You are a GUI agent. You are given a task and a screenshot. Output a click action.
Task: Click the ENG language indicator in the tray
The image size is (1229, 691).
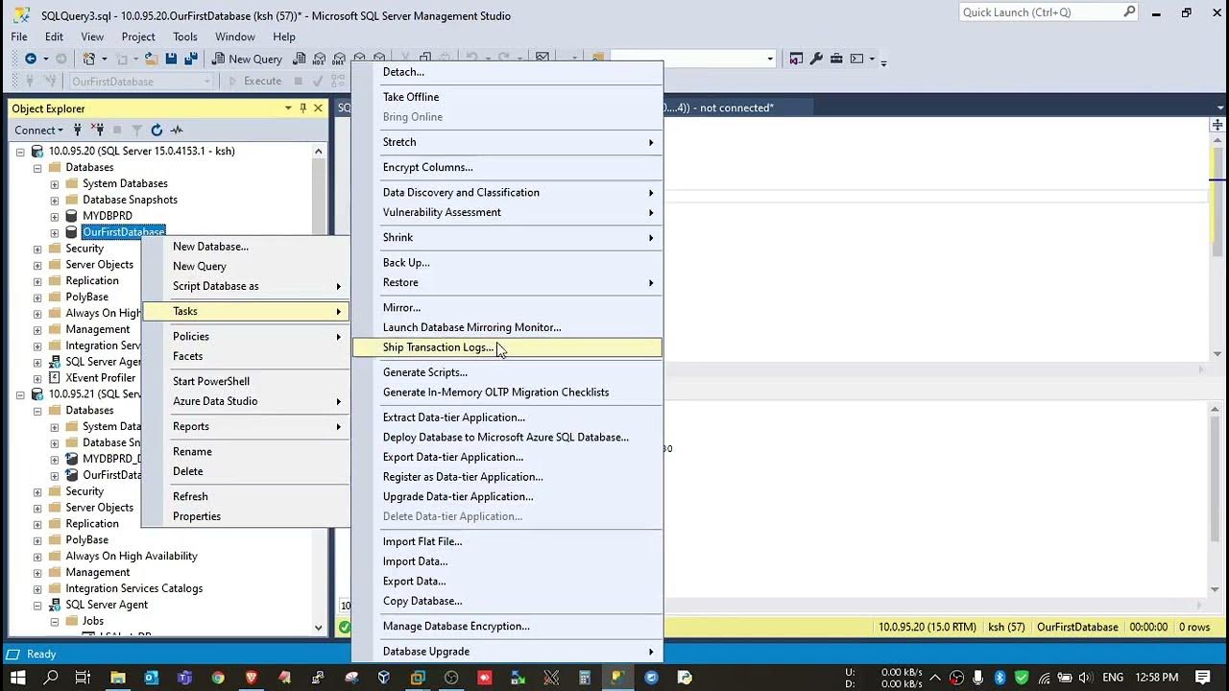point(1113,677)
